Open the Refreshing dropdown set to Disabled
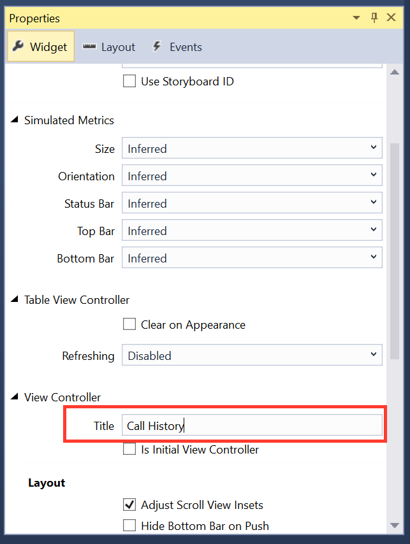 tap(374, 355)
